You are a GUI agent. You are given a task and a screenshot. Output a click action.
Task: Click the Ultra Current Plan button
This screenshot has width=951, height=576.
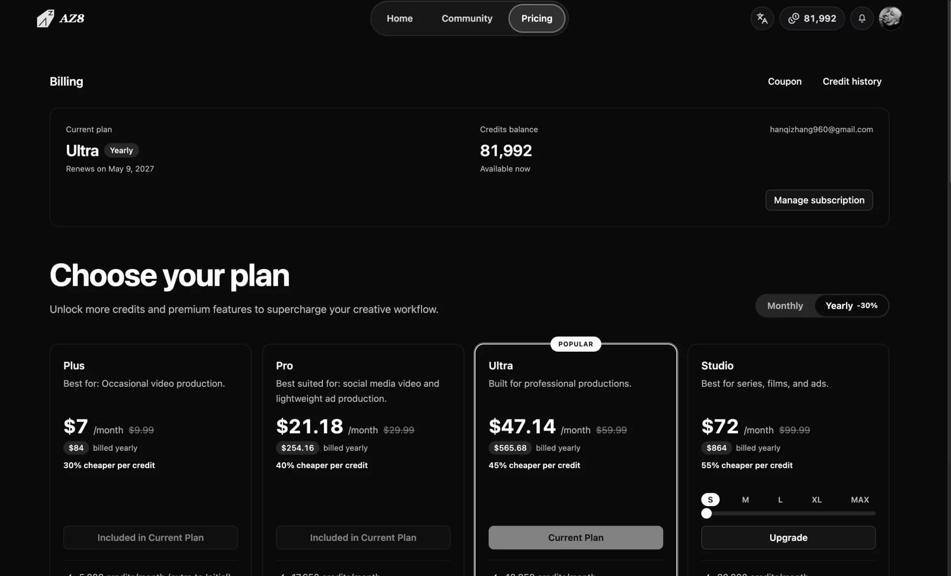(x=576, y=537)
